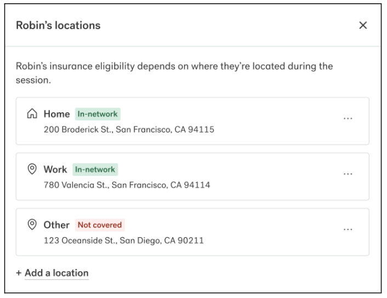This screenshot has width=387, height=298.
Task: Click the plus icon before Add a location
Action: [19, 273]
